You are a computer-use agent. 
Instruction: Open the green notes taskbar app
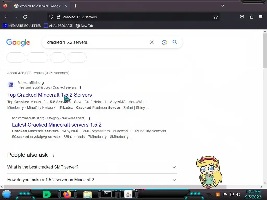point(47,194)
